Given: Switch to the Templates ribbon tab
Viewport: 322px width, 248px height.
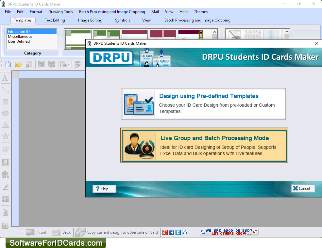Looking at the screenshot, I should tap(23, 20).
